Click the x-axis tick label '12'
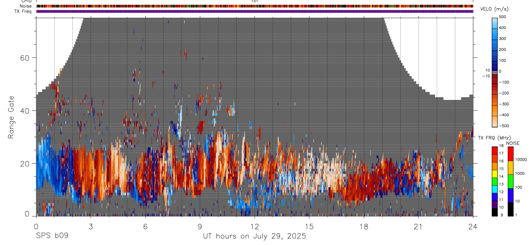Screen dimensions: 532x245 (x=254, y=226)
